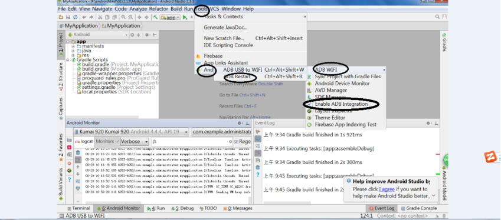
Task: Click Clear logcat trash icon
Action: pyautogui.click(x=78, y=153)
